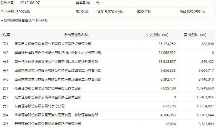The width and height of the screenshot is (216, 127).
Task: Click buy amount 13,638,857
Action: 167,62
